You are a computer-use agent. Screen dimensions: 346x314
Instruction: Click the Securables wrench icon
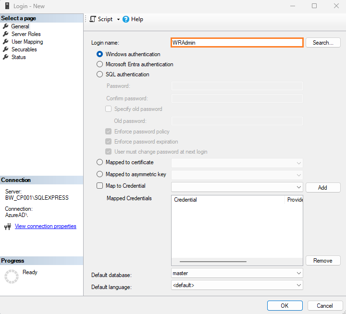(5, 49)
